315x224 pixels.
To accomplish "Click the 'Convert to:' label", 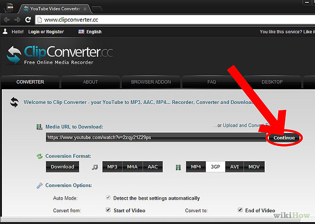I will tap(196, 210).
